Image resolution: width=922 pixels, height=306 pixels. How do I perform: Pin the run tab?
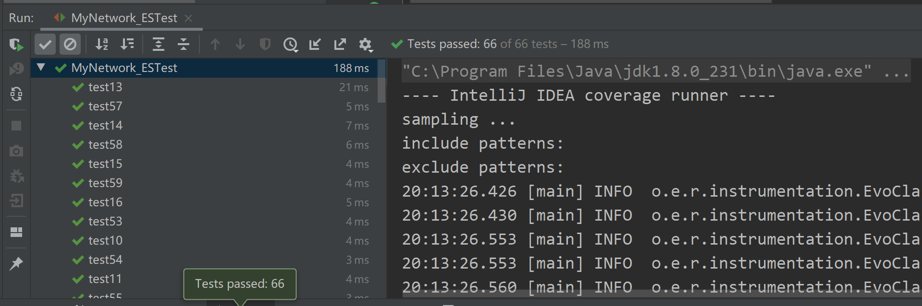tap(16, 263)
